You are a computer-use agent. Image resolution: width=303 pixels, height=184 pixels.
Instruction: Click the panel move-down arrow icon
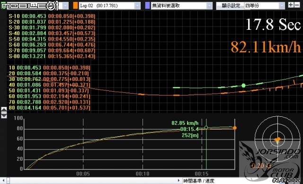coord(4,116)
